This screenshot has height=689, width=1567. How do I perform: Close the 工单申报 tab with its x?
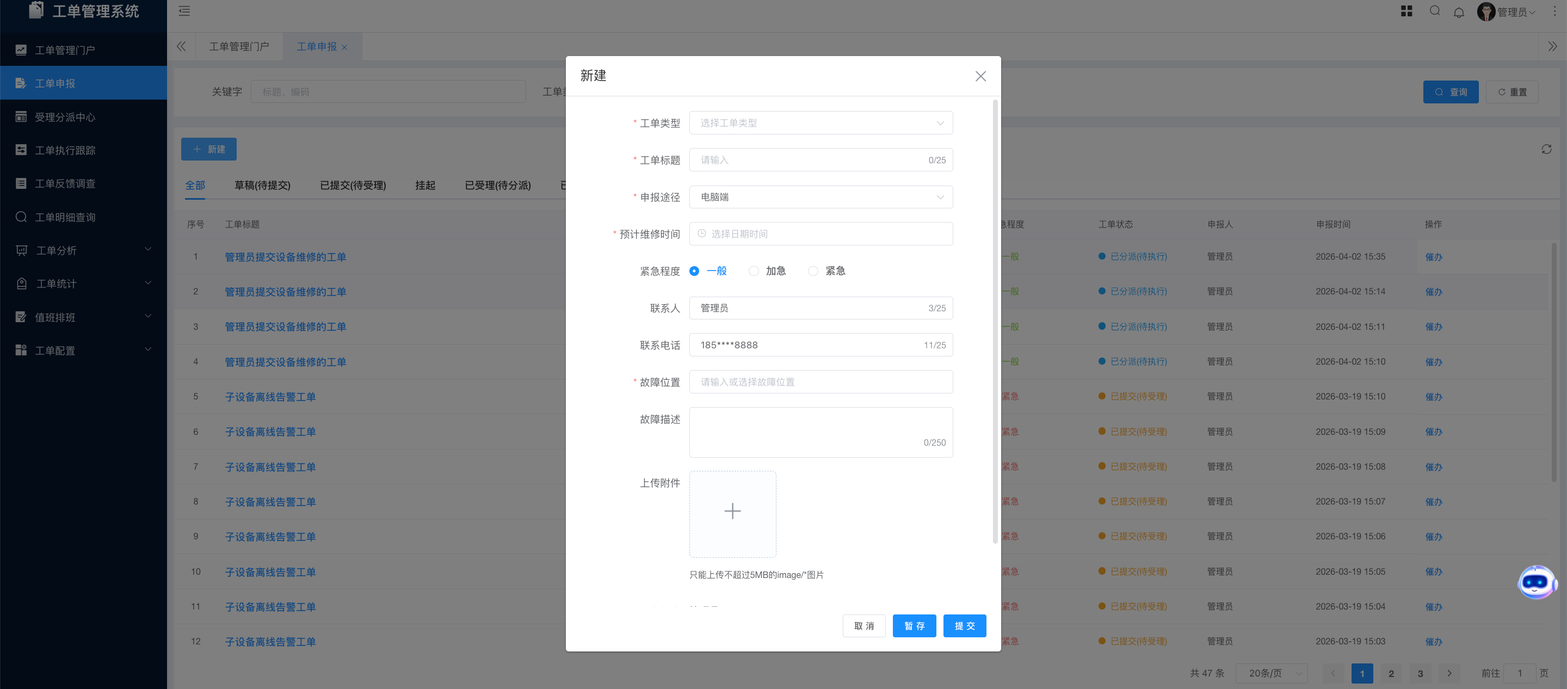coord(344,47)
